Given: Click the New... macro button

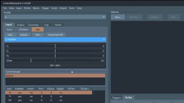Looking at the screenshot, I should coord(118,17).
